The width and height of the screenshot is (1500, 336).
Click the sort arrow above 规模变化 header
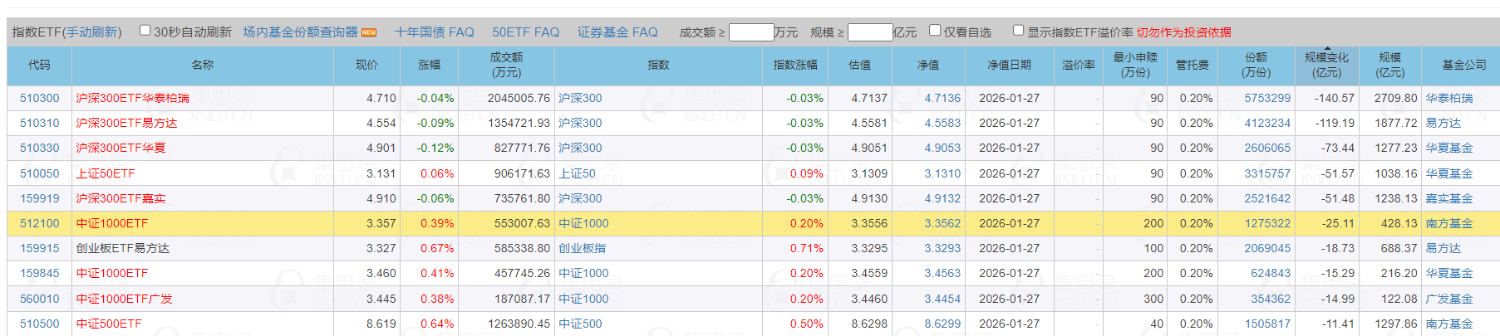(1326, 49)
